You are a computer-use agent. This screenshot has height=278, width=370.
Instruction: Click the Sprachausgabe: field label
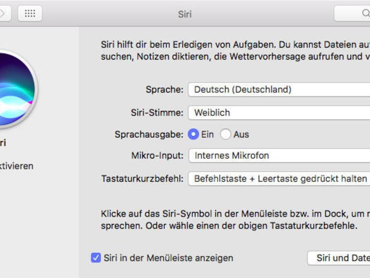[x=149, y=135]
